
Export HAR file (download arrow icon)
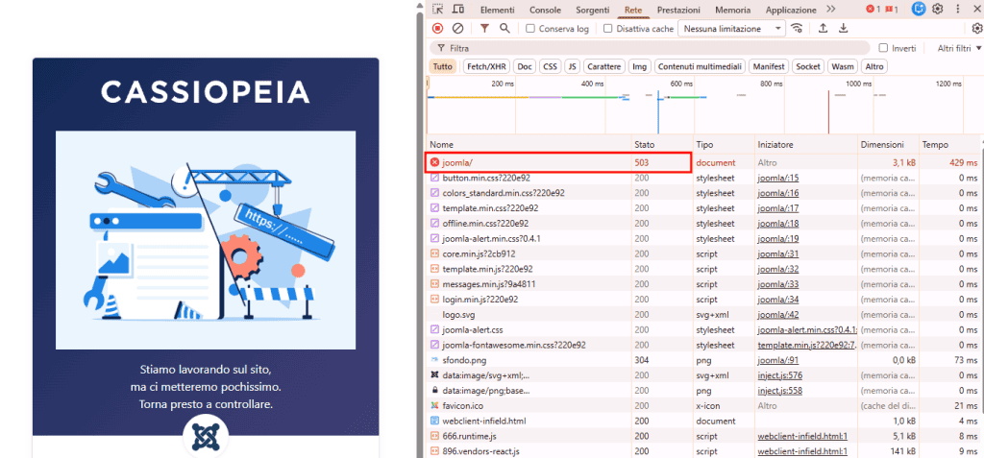844,28
